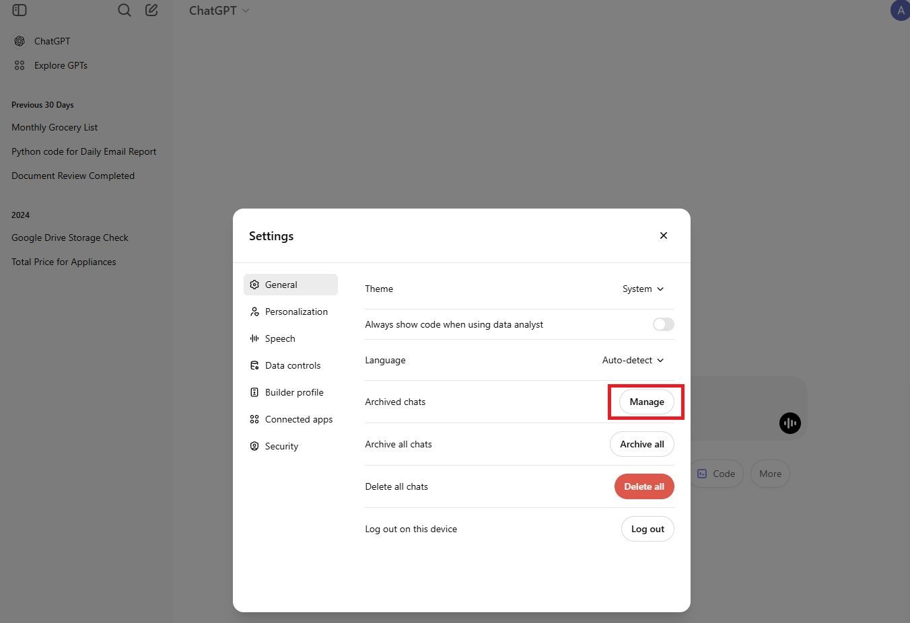The image size is (910, 623).
Task: Open the account avatar in top right corner
Action: (901, 10)
